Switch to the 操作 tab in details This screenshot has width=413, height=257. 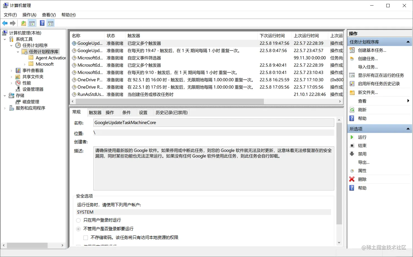tap(110, 113)
